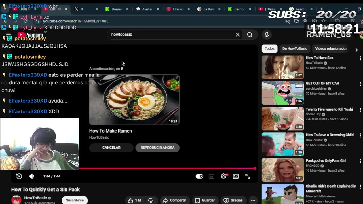Toggle the autoplay switch

point(199,176)
